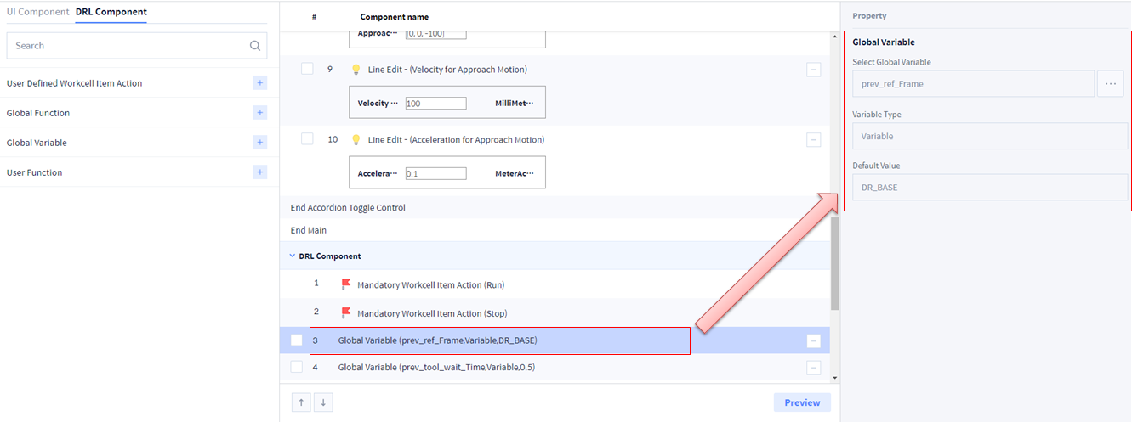Move selected component down with arrow
Viewport: 1132px width, 422px height.
[323, 403]
